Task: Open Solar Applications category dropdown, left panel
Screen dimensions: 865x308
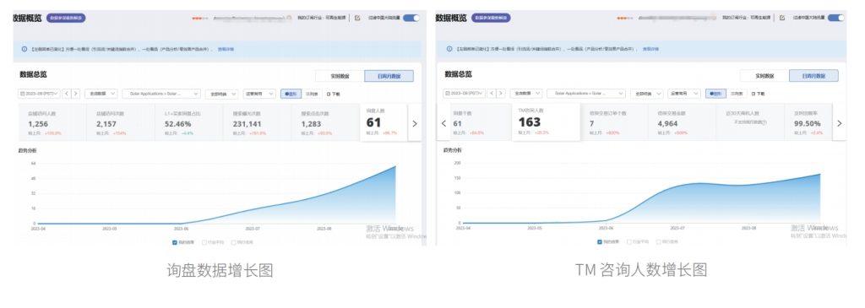Action: pos(161,94)
